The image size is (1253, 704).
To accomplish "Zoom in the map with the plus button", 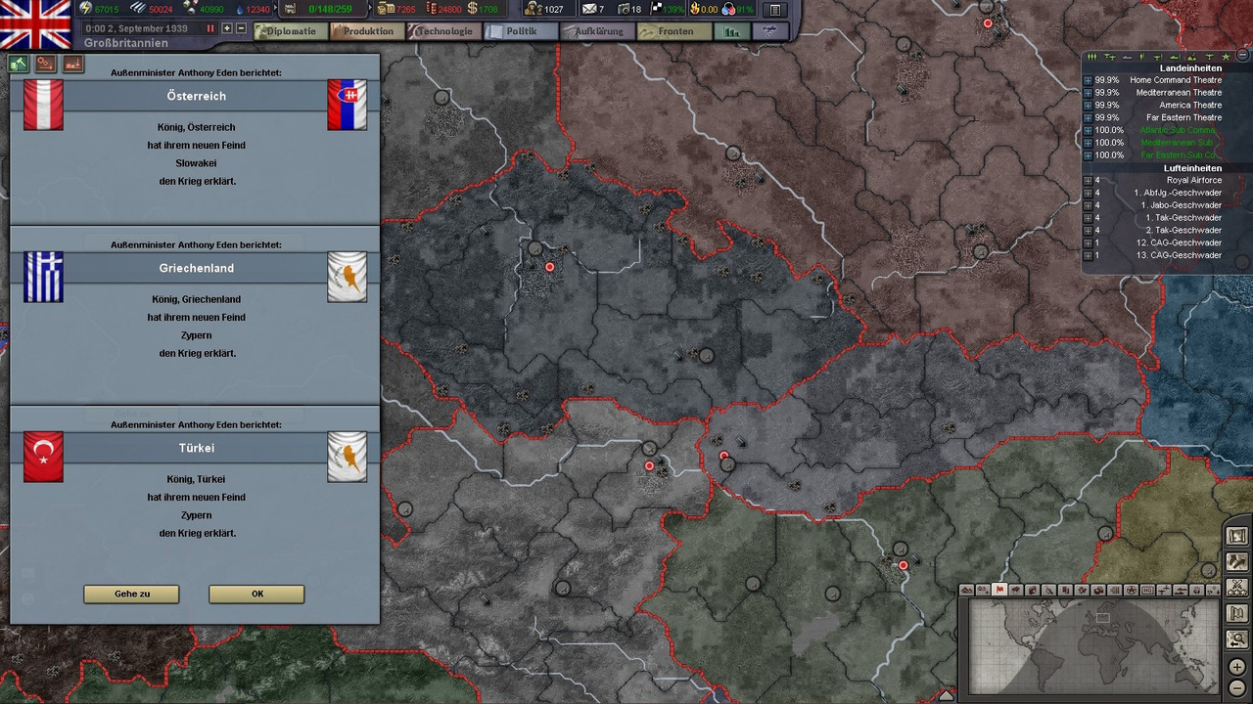I will coord(1237,667).
